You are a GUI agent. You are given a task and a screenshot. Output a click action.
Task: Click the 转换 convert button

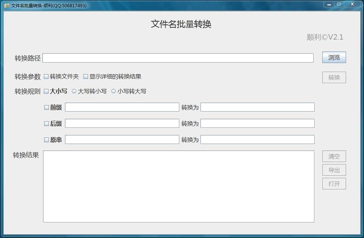334,78
